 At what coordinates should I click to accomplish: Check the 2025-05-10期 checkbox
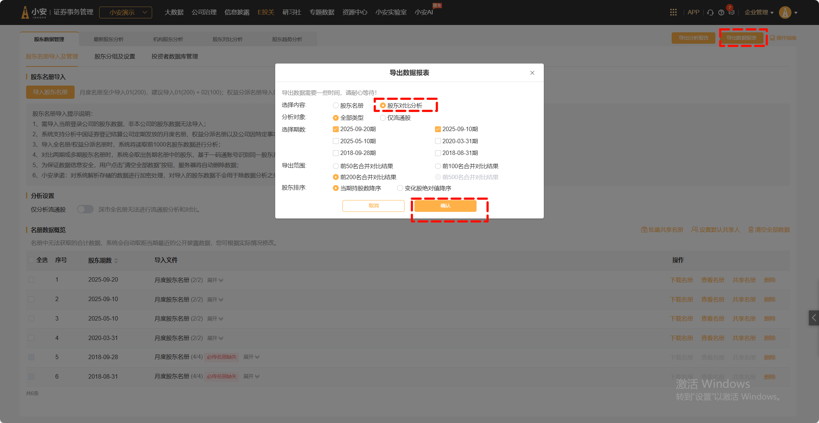click(x=335, y=141)
